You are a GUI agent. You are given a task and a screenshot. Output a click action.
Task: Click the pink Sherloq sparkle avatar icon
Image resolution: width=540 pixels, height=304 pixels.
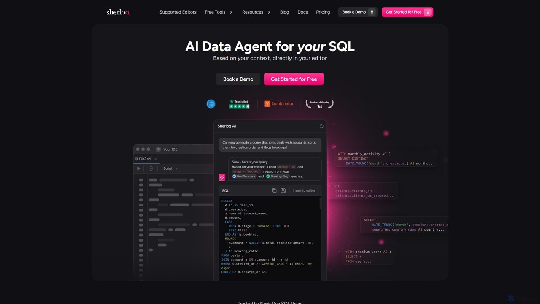[x=222, y=177]
